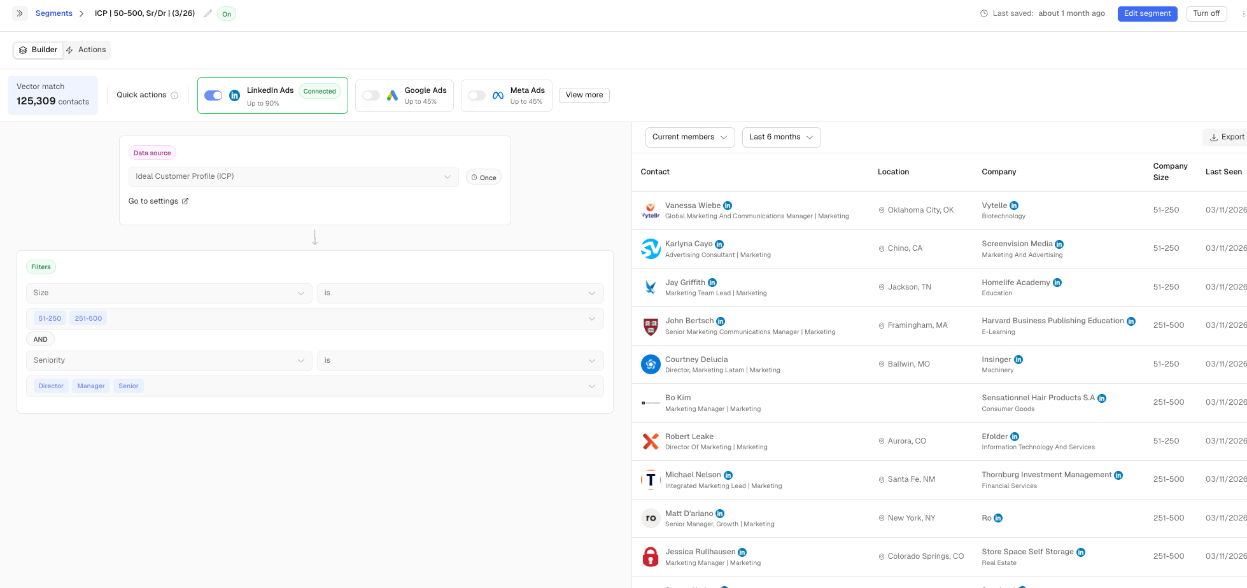The width and height of the screenshot is (1247, 588).
Task: Open LinkedIn profile of Michael Nelson
Action: [x=728, y=475]
